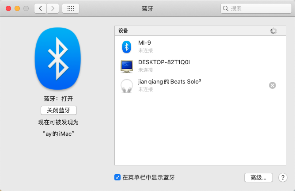
Task: Click the 蓝牙：打开 status label
Action: click(58, 99)
